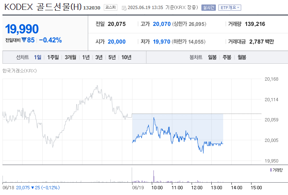The image size is (288, 195).
Task: Toggle the 실시간 real-time button
Action: 208,7
